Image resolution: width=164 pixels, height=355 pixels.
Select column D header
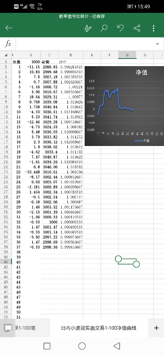point(70,55)
